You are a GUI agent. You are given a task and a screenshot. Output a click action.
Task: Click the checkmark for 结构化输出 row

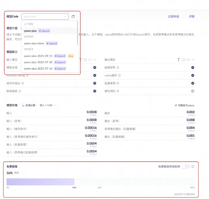[x=95, y=83]
